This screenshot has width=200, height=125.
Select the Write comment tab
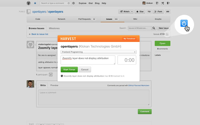(x=43, y=85)
